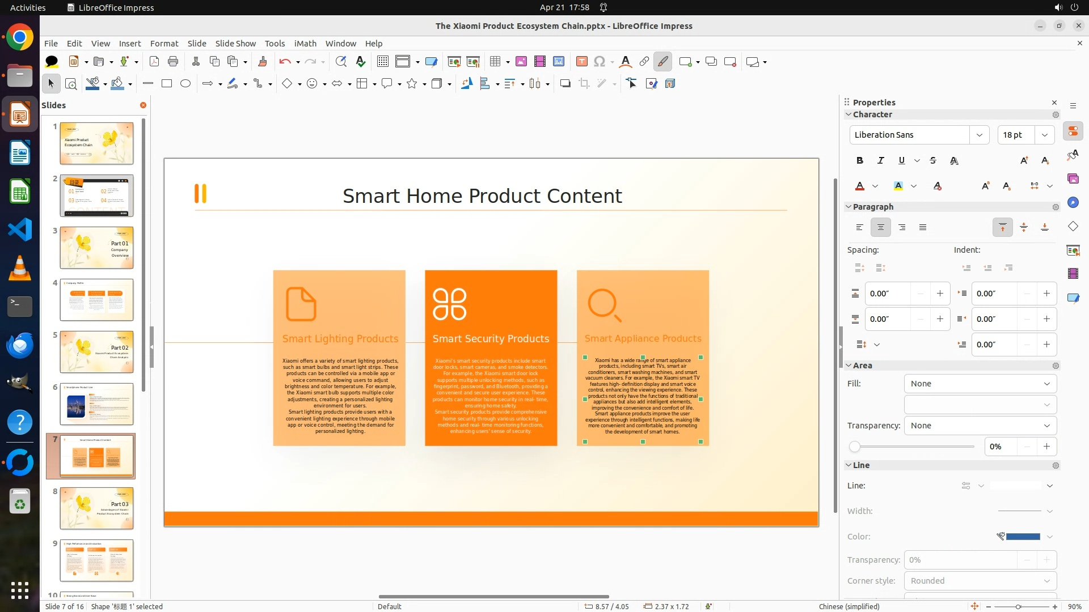Open the Liberation Sans font dropdown
The image size is (1089, 612).
979,135
